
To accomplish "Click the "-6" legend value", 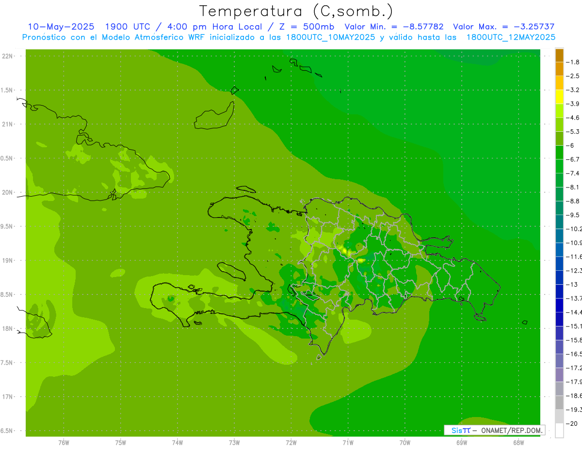I will tap(571, 145).
